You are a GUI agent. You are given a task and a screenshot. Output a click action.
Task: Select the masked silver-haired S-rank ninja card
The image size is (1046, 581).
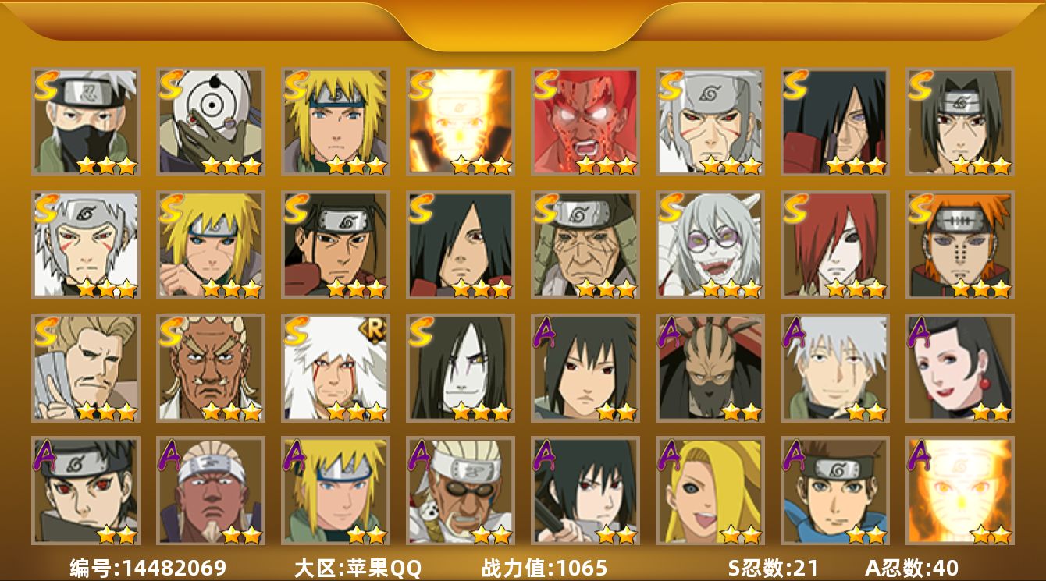pos(85,122)
